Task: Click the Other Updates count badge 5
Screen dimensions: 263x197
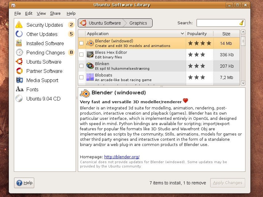Action: [x=71, y=34]
